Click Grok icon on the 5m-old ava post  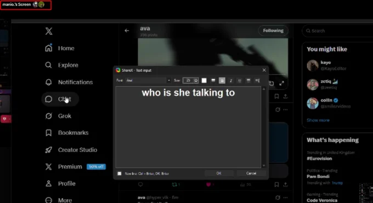click(x=278, y=198)
